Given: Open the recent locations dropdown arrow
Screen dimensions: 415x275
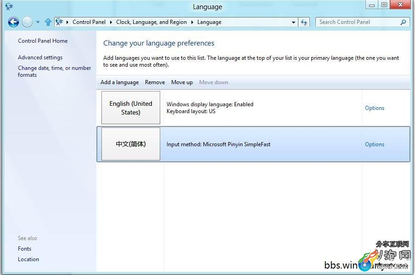Looking at the screenshot, I should tap(38, 22).
